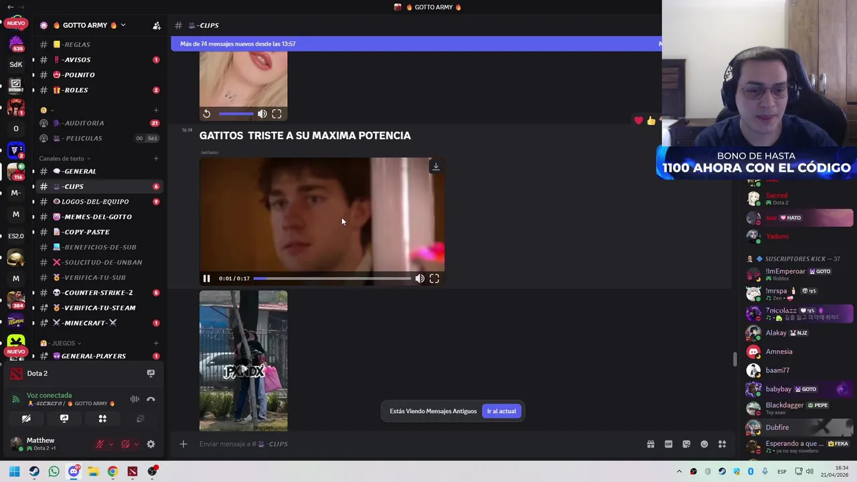The height and width of the screenshot is (482, 857).
Task: Turn on camera in voice panel
Action: (x=26, y=418)
